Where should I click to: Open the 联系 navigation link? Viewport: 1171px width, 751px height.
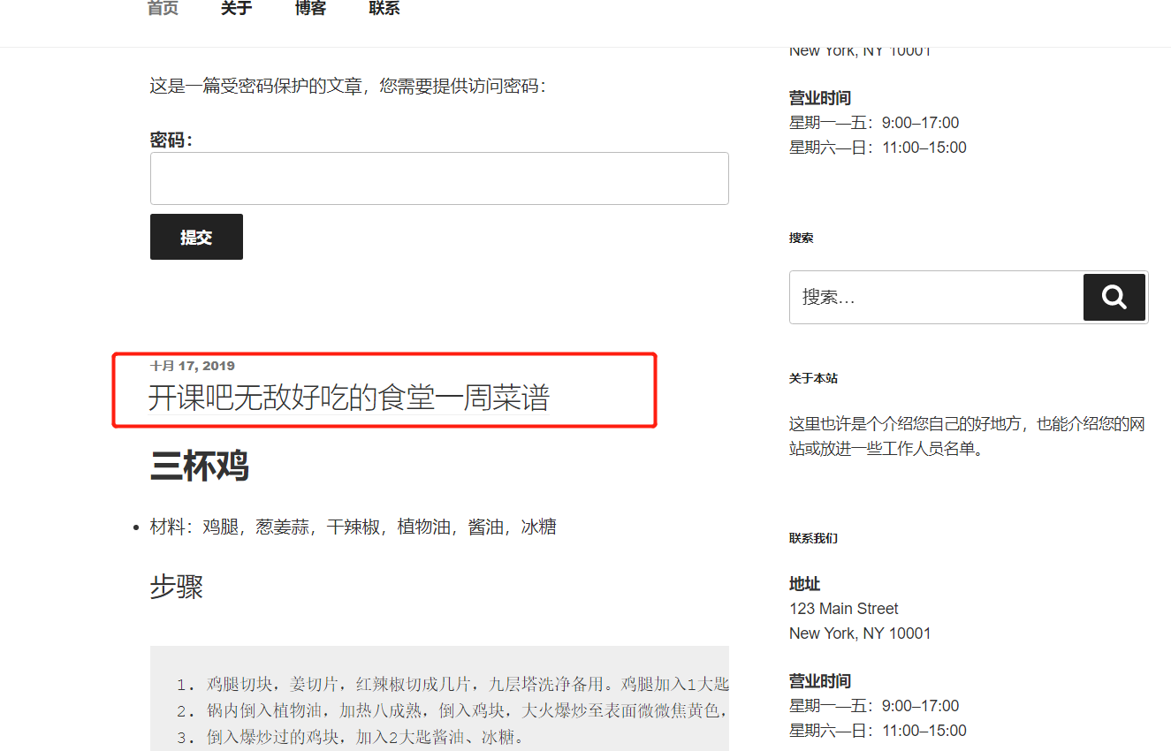tap(384, 8)
